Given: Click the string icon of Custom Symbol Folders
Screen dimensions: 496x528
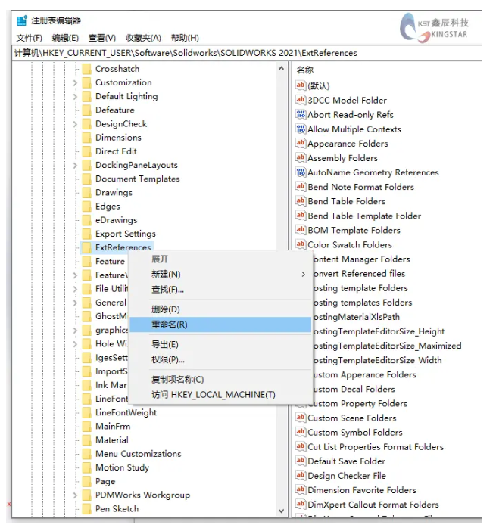Looking at the screenshot, I should point(301,432).
